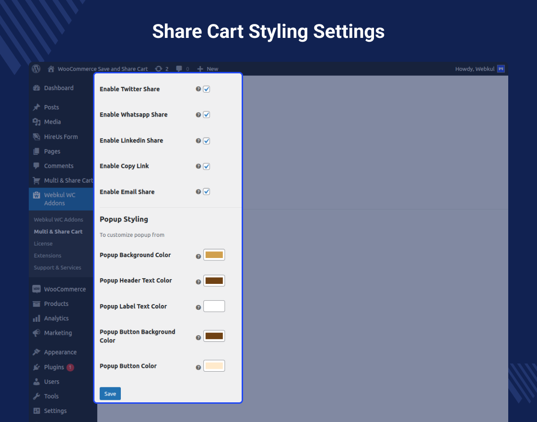Open Multi & Share Cart submenu item

click(x=58, y=232)
